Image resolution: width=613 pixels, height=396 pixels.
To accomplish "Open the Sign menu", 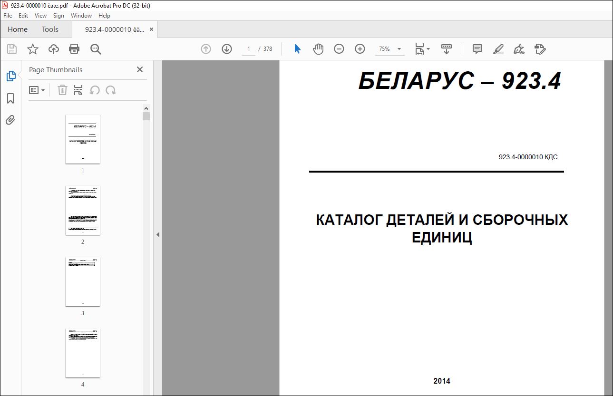I will click(x=58, y=16).
